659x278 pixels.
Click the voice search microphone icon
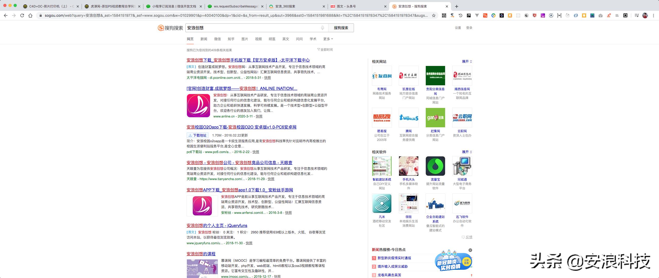(x=323, y=28)
